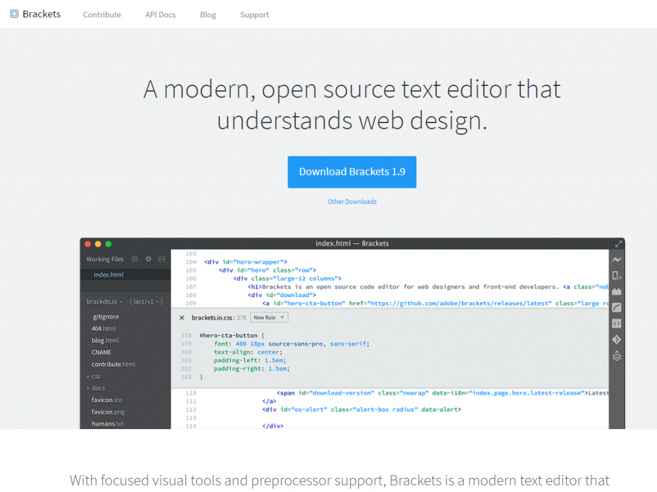Follow the Other Downloads link
Image resolution: width=657 pixels, height=492 pixels.
(x=352, y=201)
